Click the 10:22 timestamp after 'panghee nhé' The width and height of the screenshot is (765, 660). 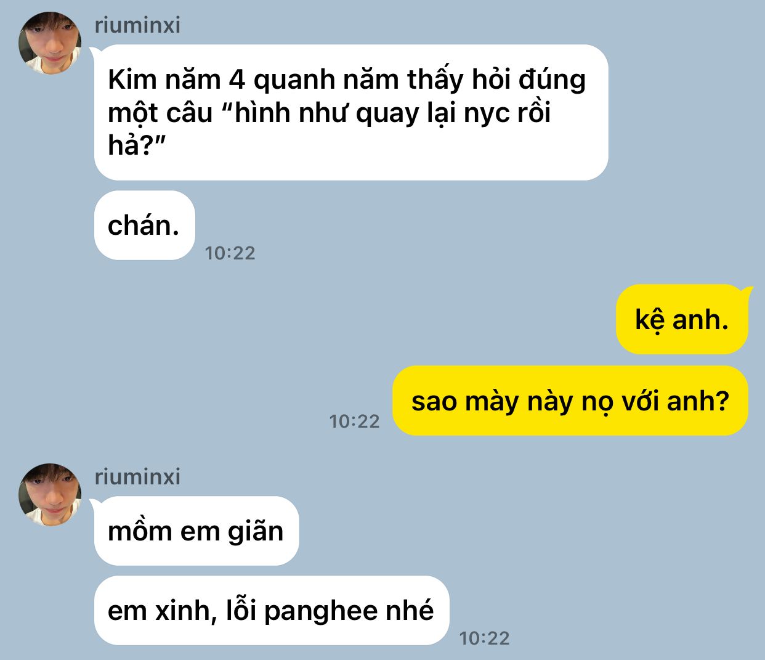point(485,638)
